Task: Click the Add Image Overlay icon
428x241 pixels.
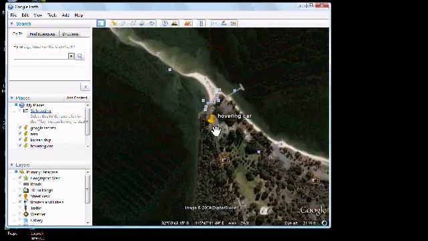Action: pos(142,23)
